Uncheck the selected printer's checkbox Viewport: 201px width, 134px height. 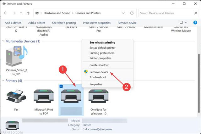tap(61, 87)
